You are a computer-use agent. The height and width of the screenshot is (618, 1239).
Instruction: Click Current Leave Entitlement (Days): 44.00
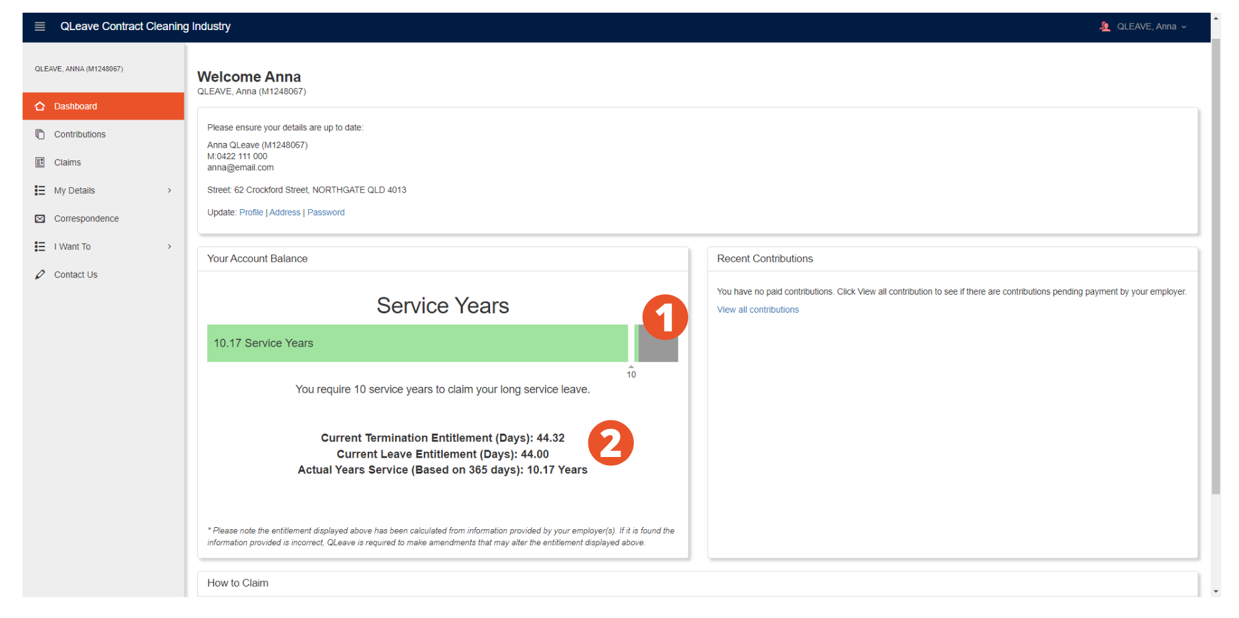[443, 454]
